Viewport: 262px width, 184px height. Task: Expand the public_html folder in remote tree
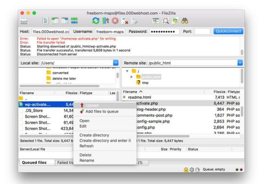132,77
